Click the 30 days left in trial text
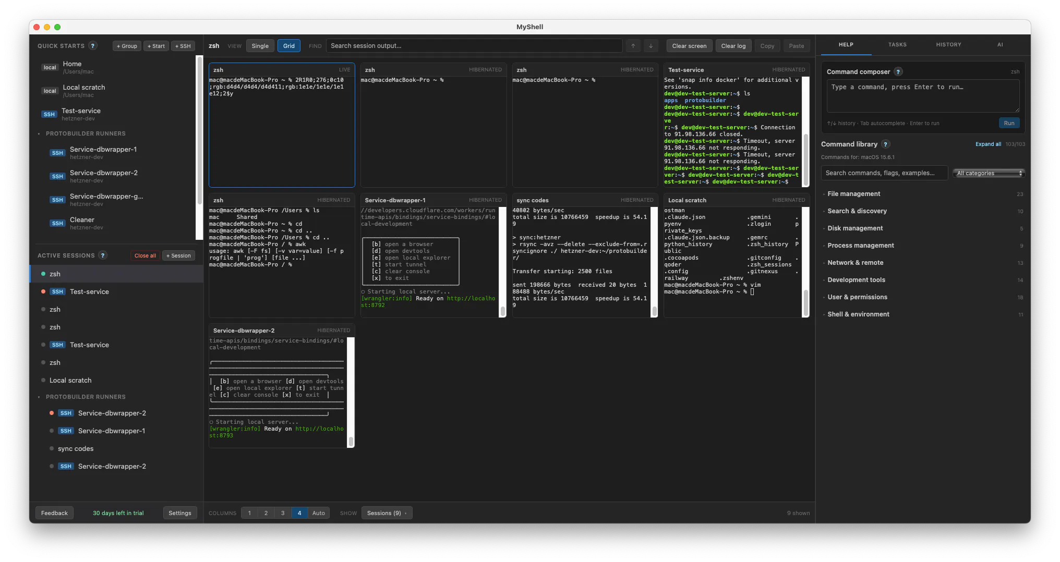1060x562 pixels. click(x=118, y=513)
